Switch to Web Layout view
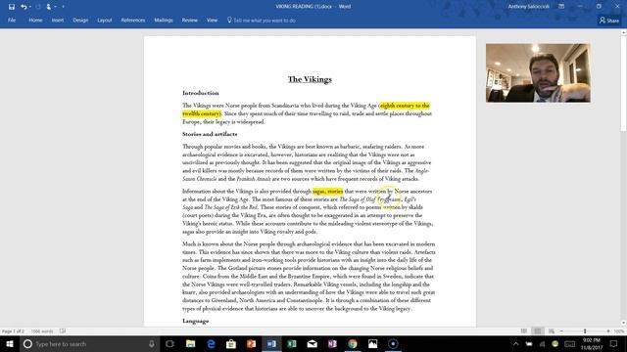 (x=552, y=330)
